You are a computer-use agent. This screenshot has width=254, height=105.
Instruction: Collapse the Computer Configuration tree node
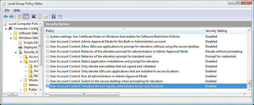click(6, 28)
